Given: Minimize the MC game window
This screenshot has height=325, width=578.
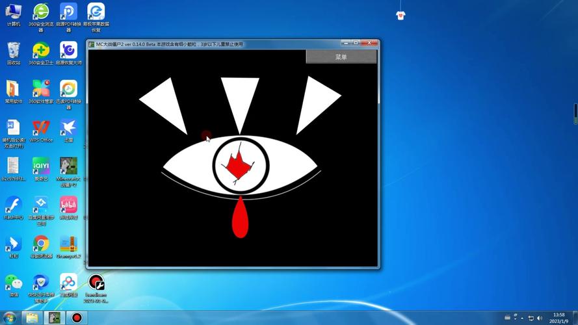Looking at the screenshot, I should [x=345, y=43].
